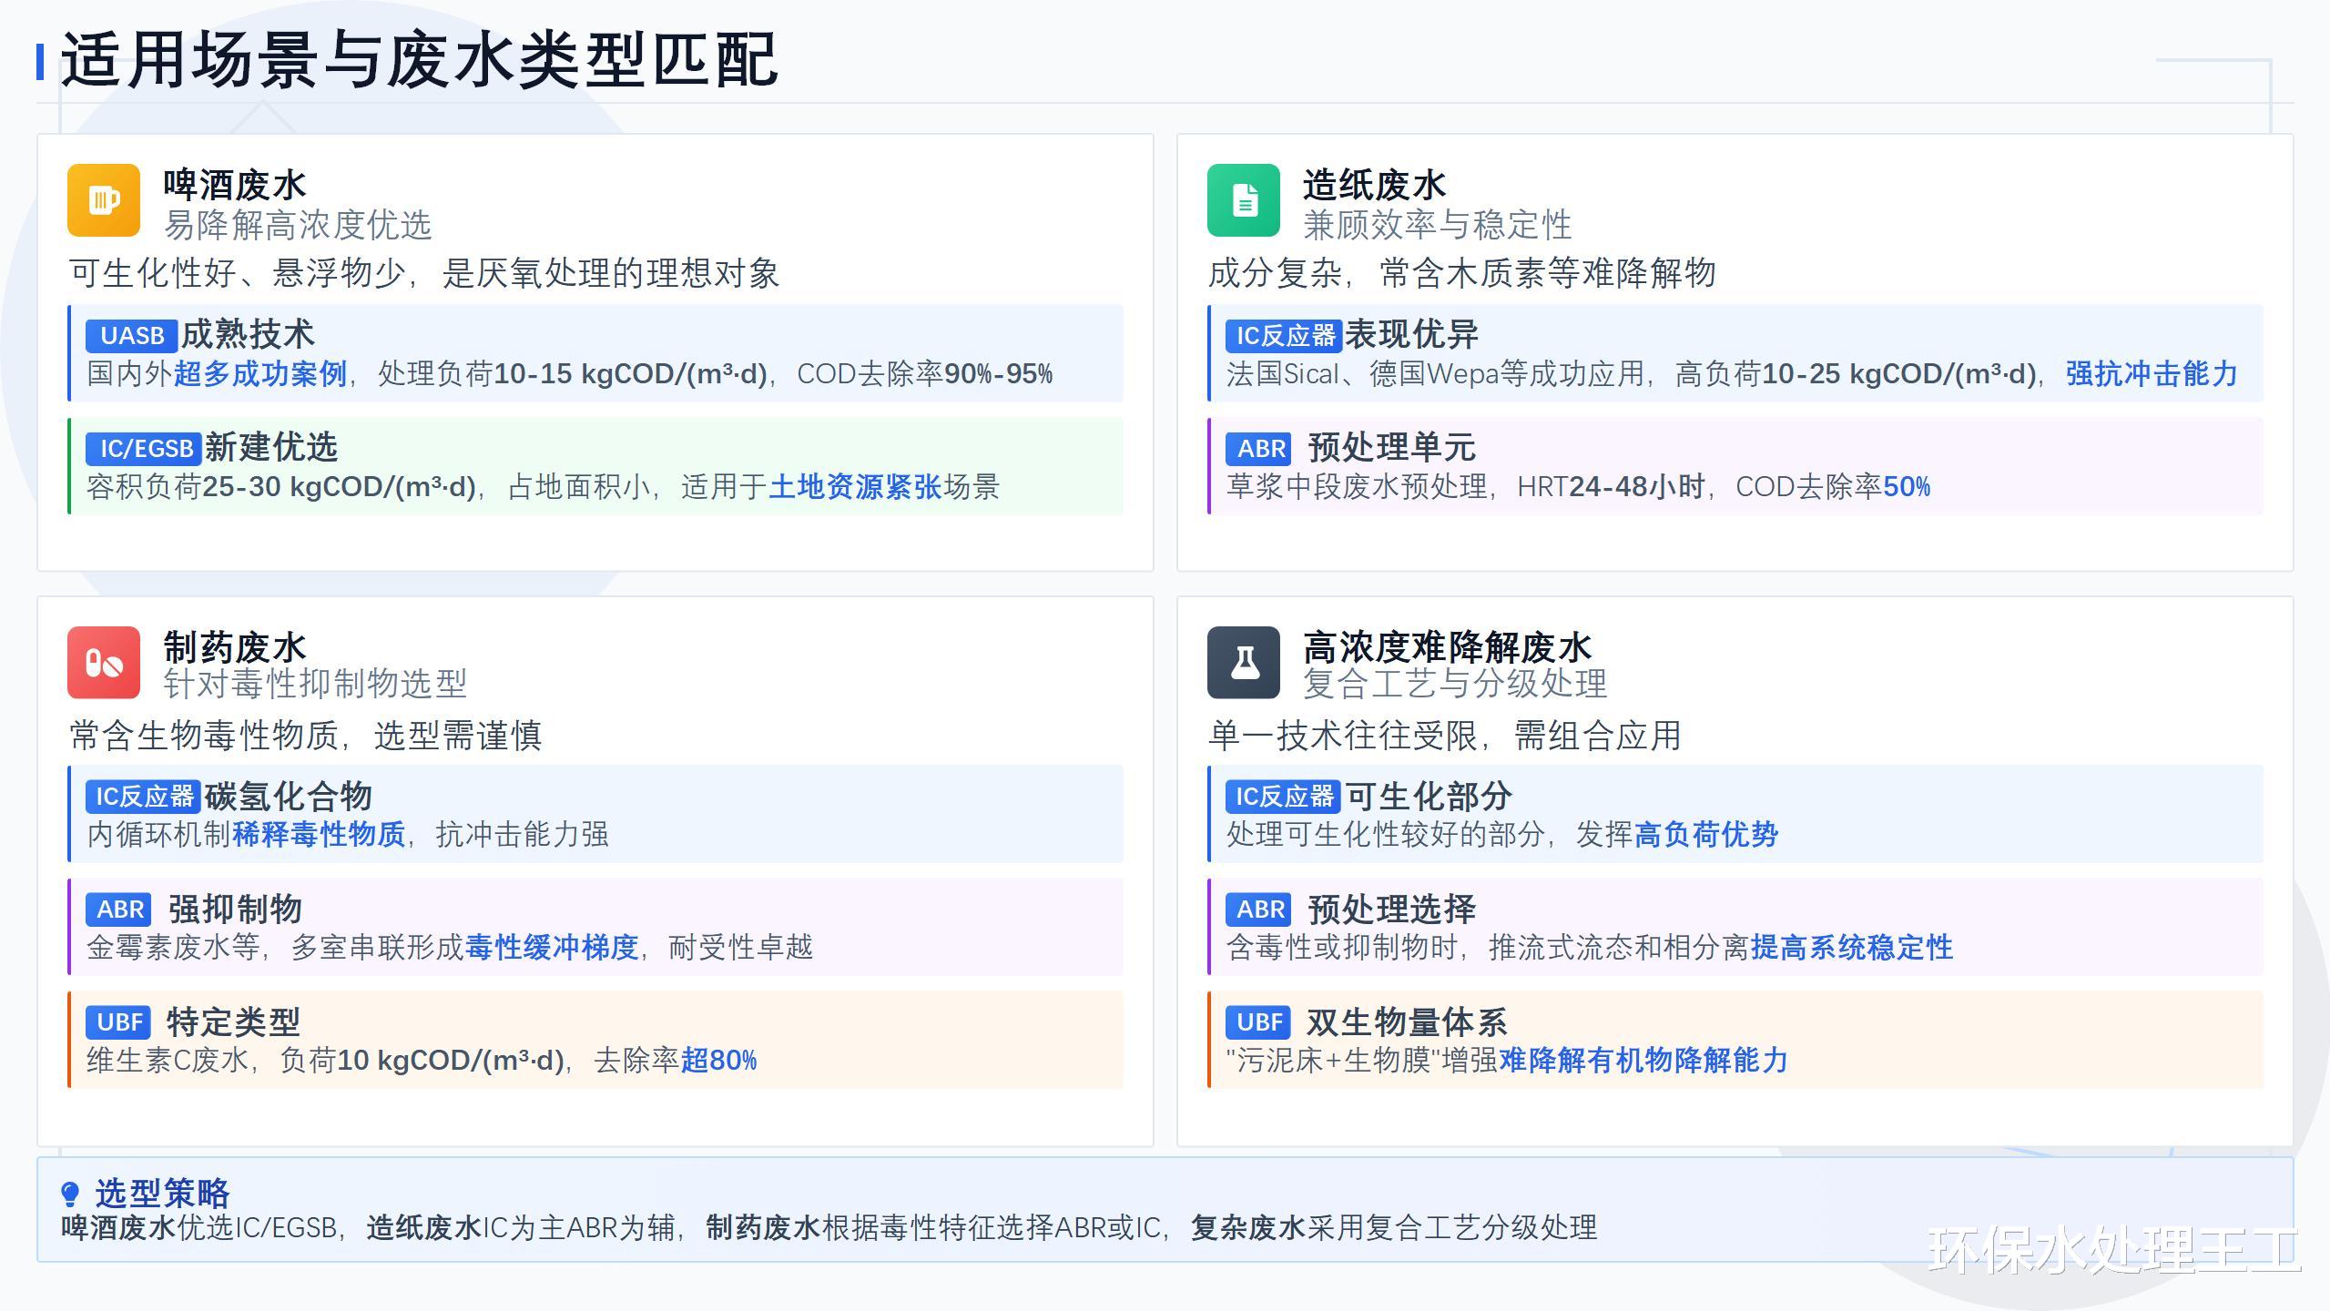Click the UBF badge beside 双生物量体系
This screenshot has height=1311, width=2330.
click(1260, 1022)
